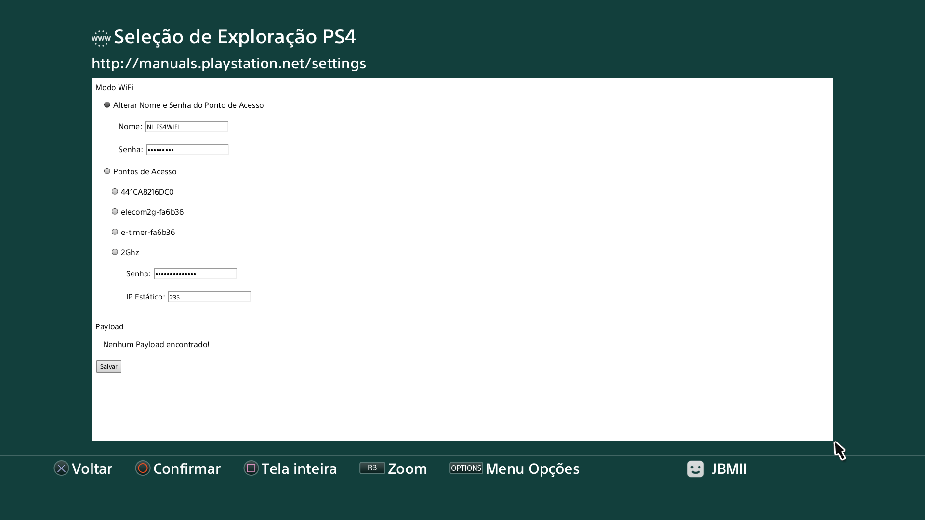
Task: Click the manuals.playstation.net/settings URL
Action: (x=229, y=64)
